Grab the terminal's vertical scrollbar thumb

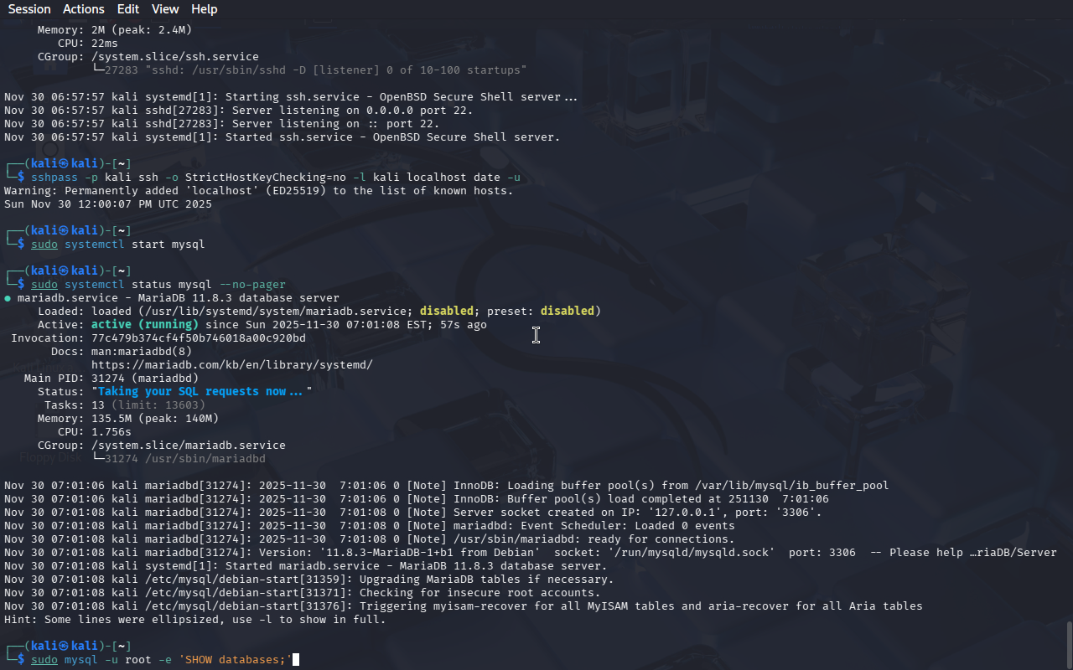tap(1068, 643)
